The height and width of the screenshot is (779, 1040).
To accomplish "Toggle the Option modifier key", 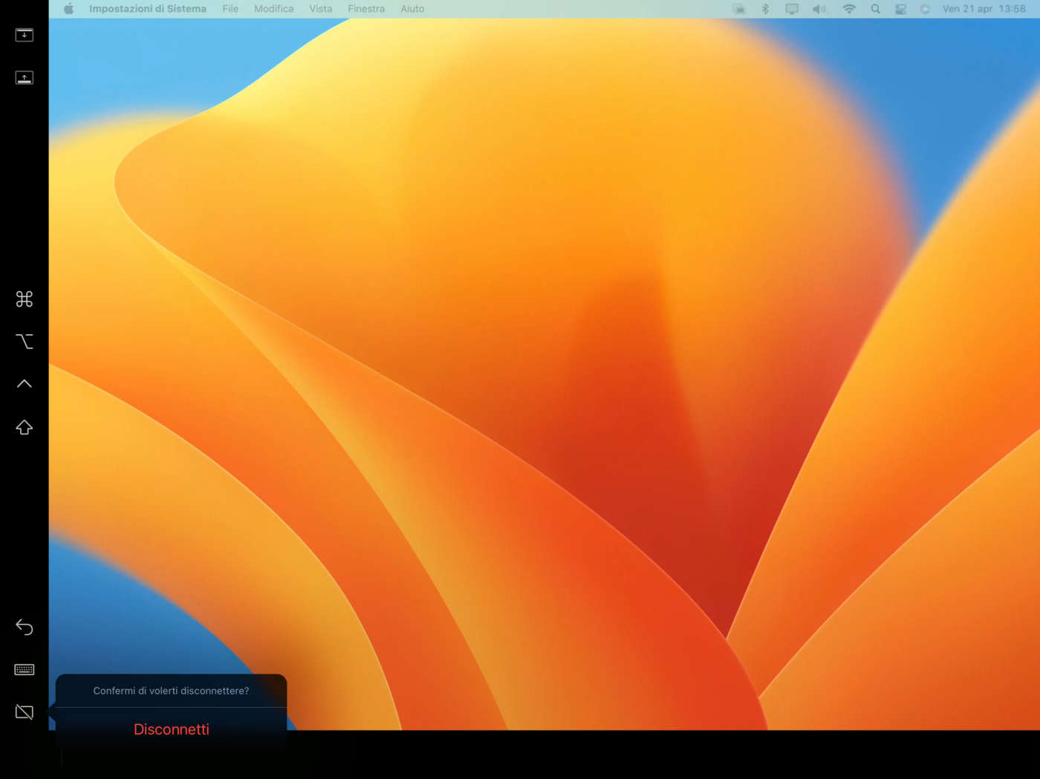I will tap(24, 342).
